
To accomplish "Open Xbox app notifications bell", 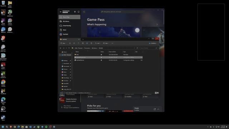I will (79, 12).
